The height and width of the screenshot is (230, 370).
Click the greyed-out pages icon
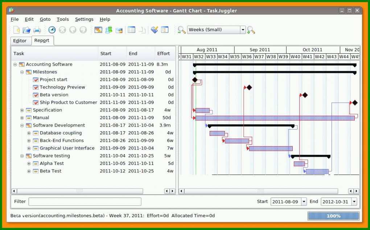point(142,30)
